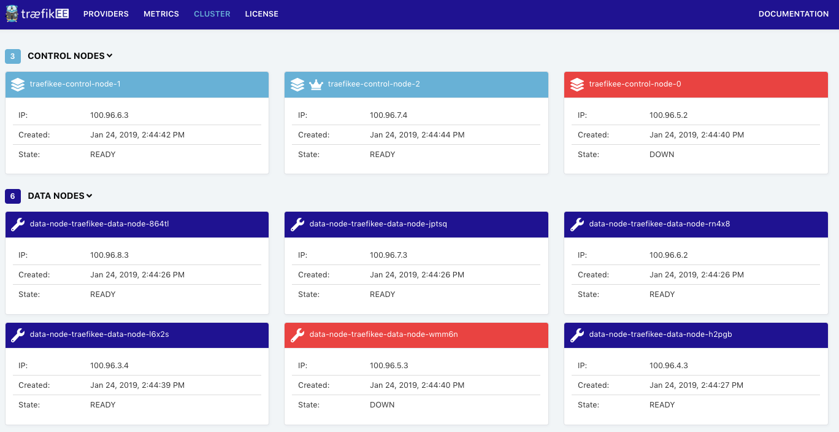Click data-node-traefikee-data-node-864tl title
This screenshot has height=432, width=839.
tap(99, 224)
